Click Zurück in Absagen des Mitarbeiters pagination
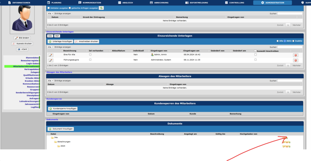Image resolution: width=311 pixels, height=161 pixels. 280,92
